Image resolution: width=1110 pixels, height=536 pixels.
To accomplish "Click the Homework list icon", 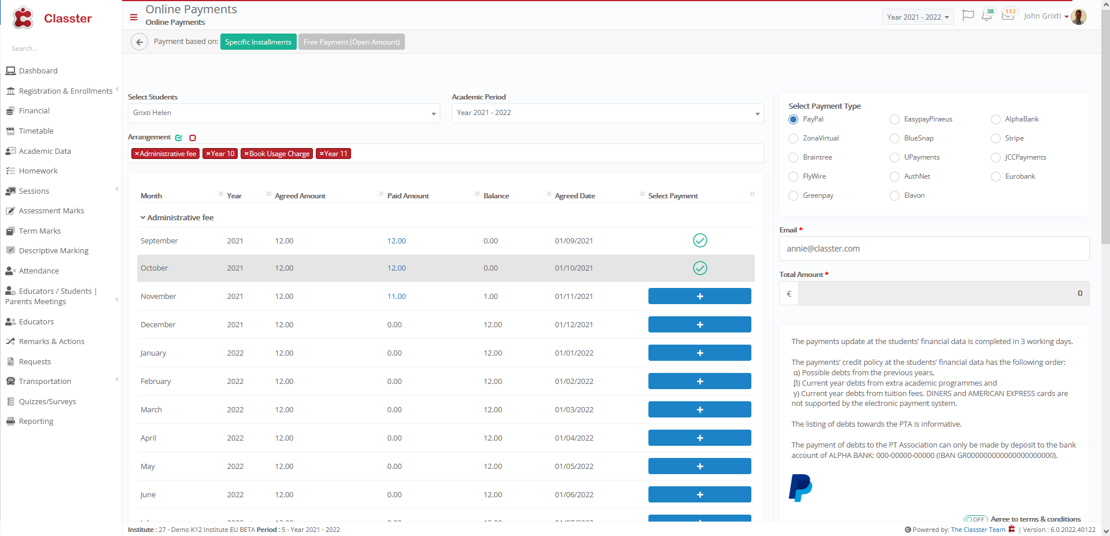I will 10,171.
